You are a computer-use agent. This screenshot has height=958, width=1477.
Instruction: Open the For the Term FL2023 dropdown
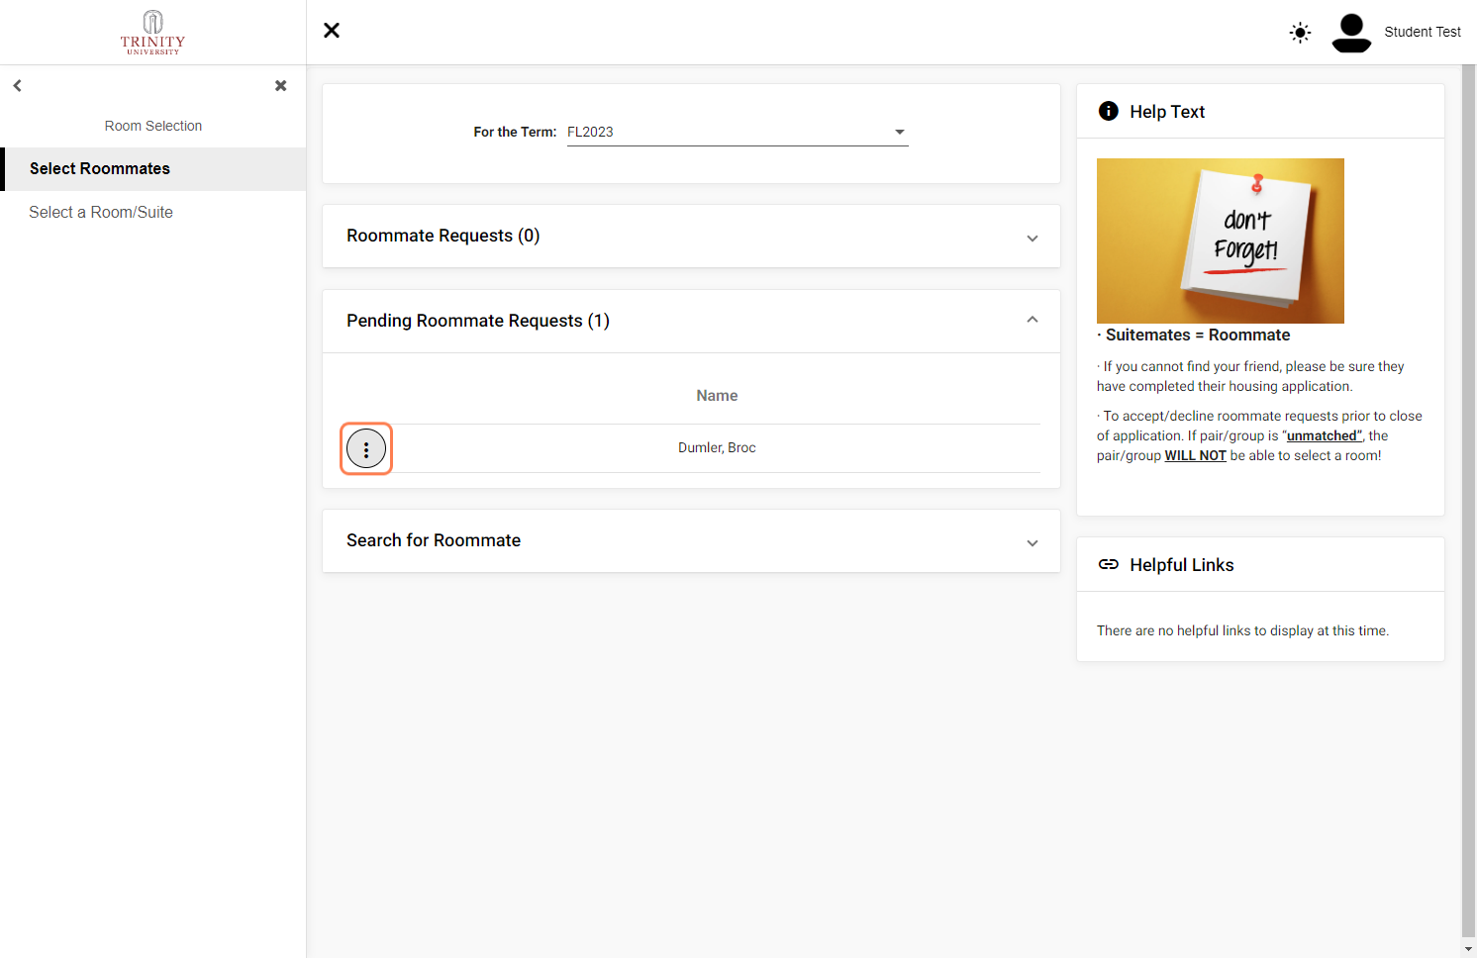738,132
